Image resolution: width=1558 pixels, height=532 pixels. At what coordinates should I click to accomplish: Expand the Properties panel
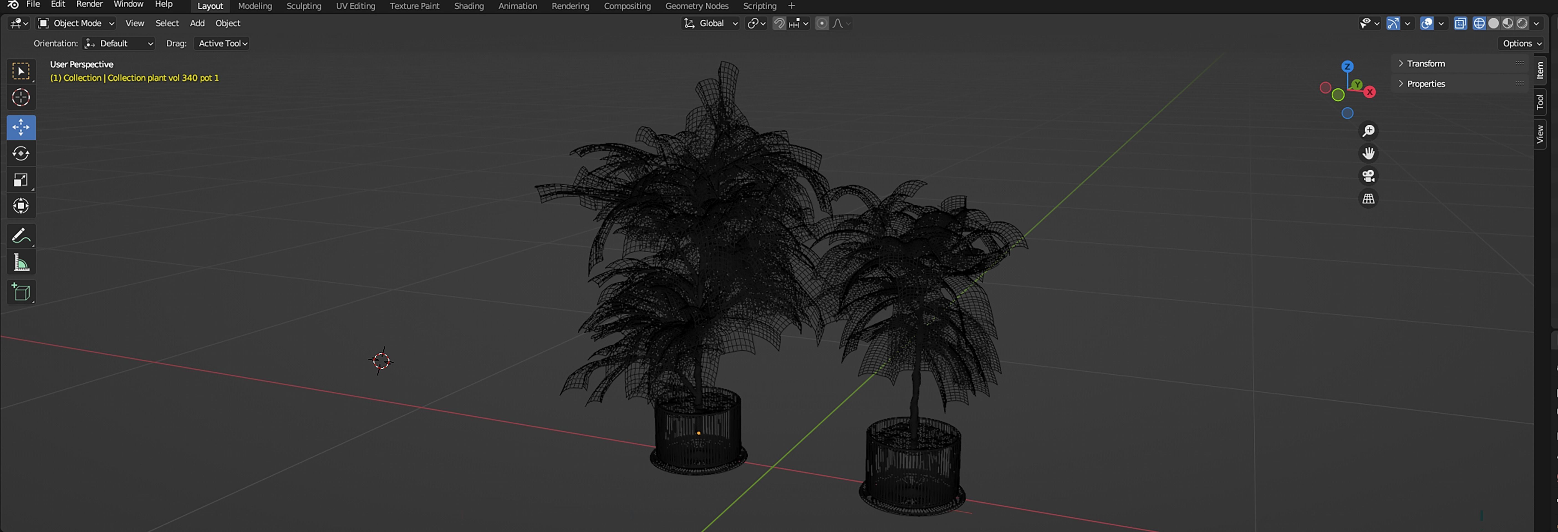point(1461,83)
